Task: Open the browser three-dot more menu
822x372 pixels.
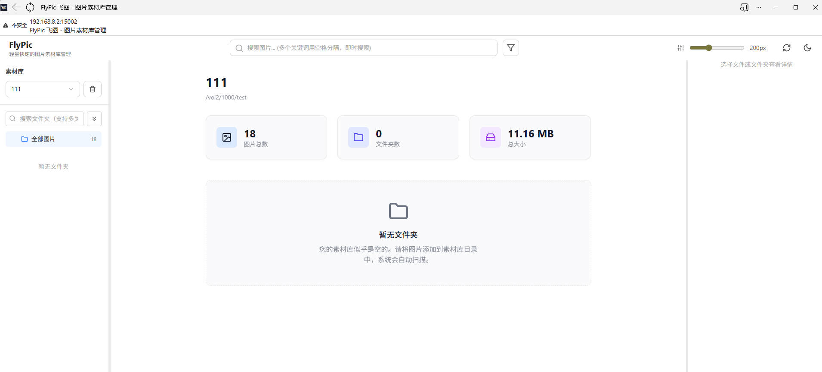Action: coord(759,7)
